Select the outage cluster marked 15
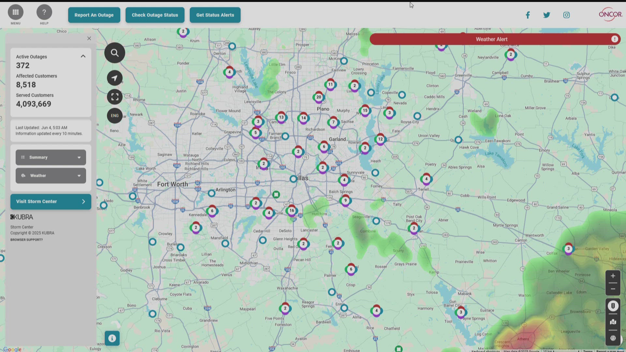The height and width of the screenshot is (352, 626). [x=365, y=110]
